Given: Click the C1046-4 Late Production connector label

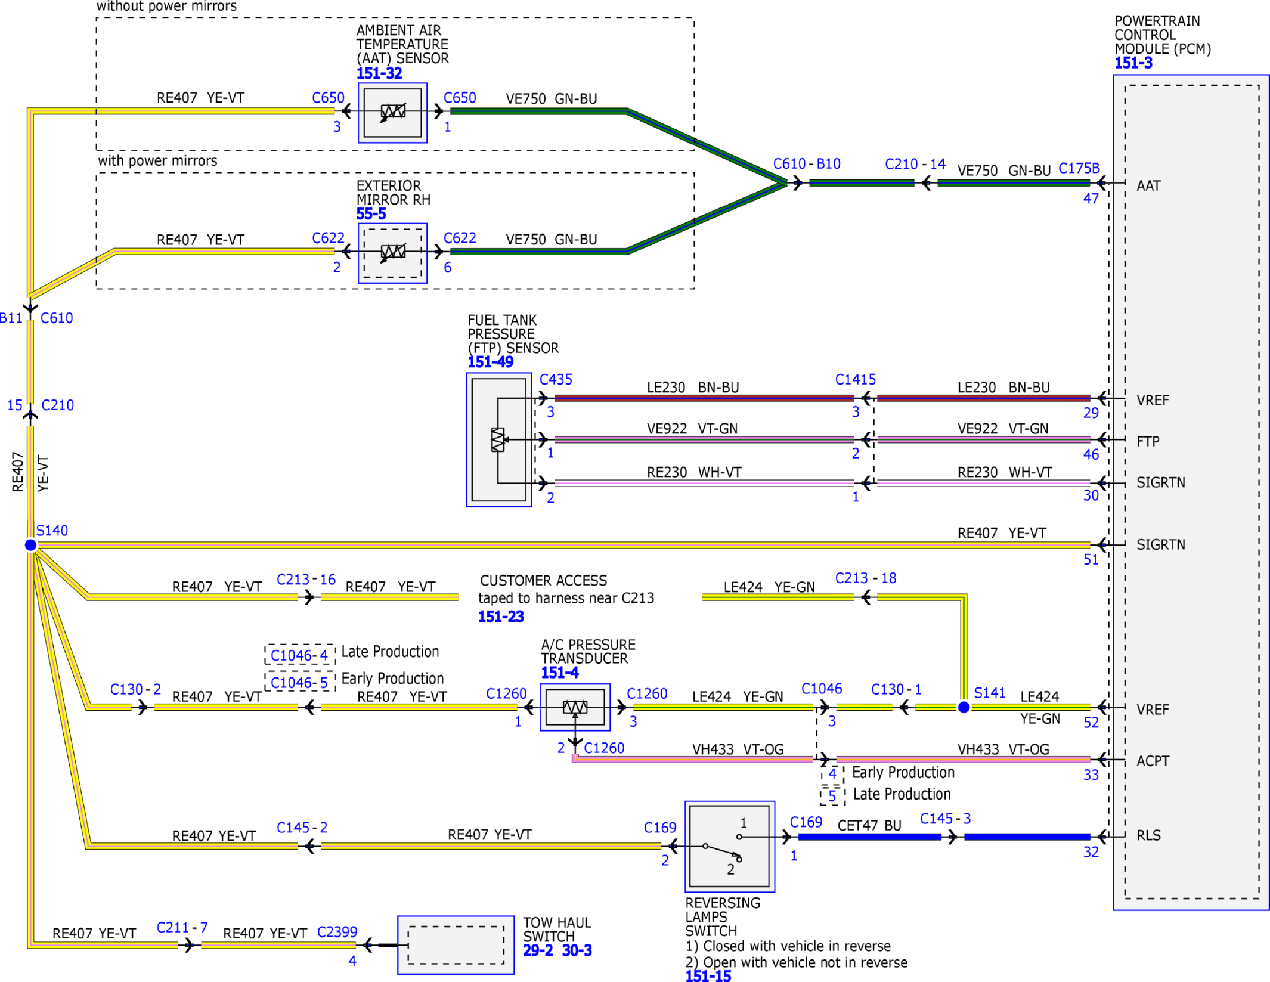Looking at the screenshot, I should [299, 655].
